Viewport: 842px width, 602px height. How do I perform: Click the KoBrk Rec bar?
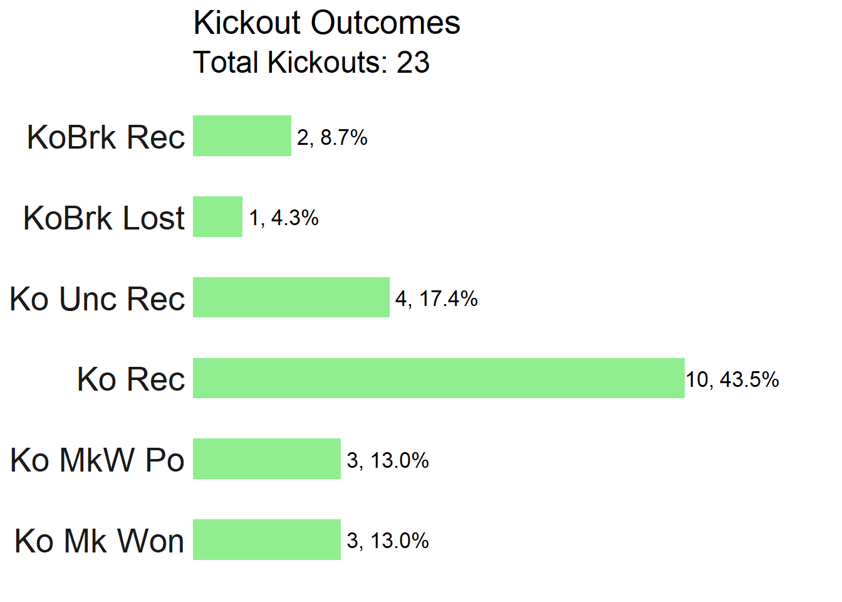242,136
